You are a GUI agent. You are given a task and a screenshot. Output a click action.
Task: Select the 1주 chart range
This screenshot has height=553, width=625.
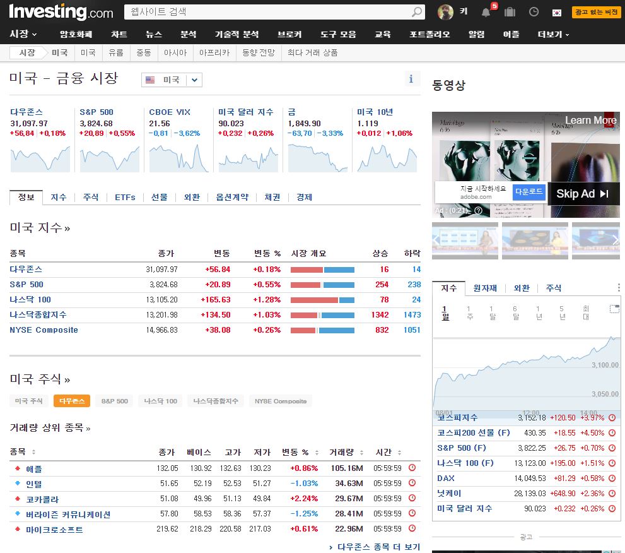[469, 313]
